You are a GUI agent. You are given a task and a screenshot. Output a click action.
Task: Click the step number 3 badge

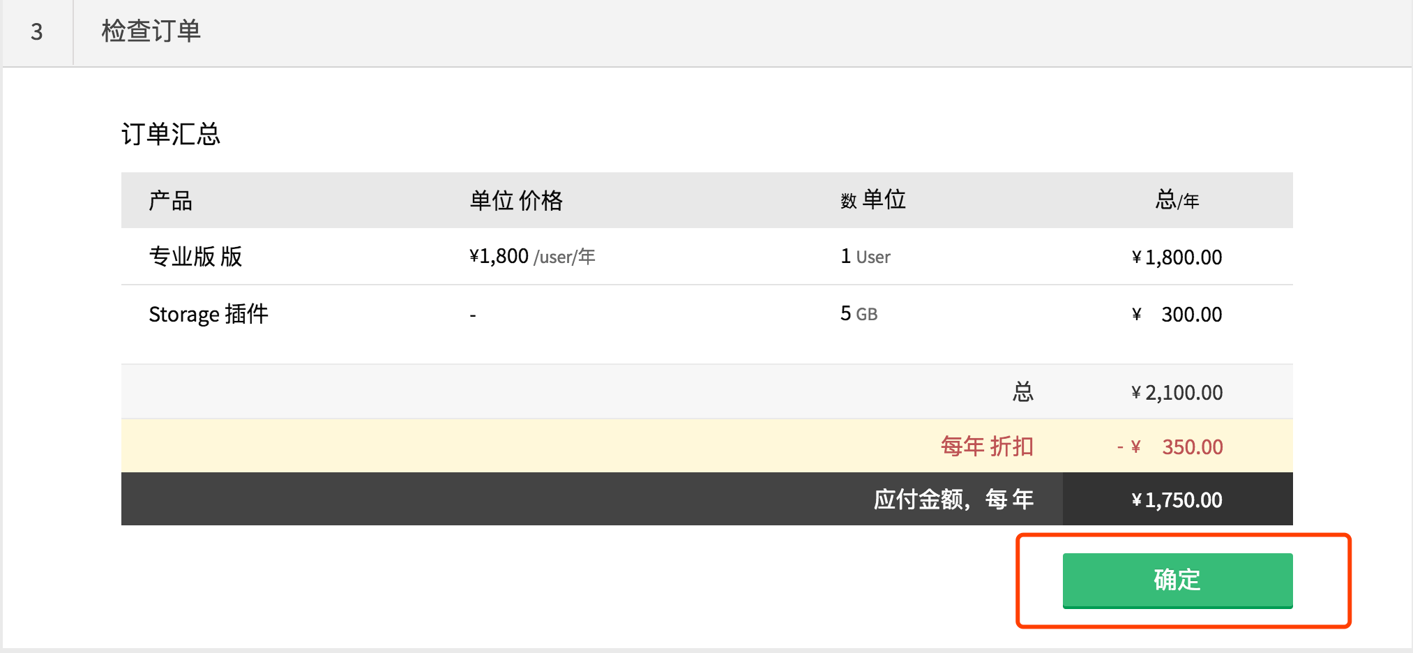(37, 32)
